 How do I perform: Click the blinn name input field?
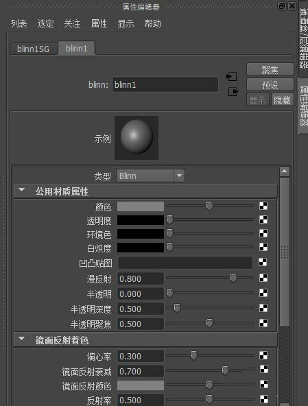click(x=165, y=84)
